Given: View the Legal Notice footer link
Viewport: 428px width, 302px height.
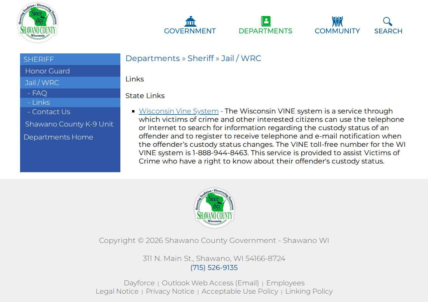Looking at the screenshot, I should click(117, 291).
